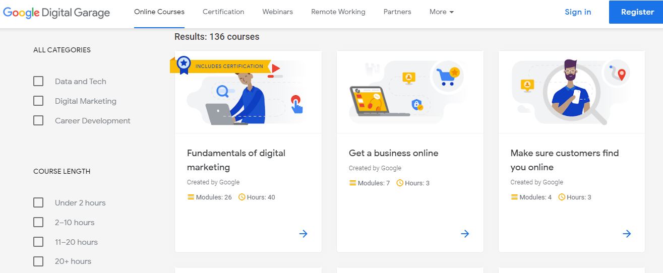Click the clock icon beside Hours: 40
663x273 pixels.
[242, 197]
